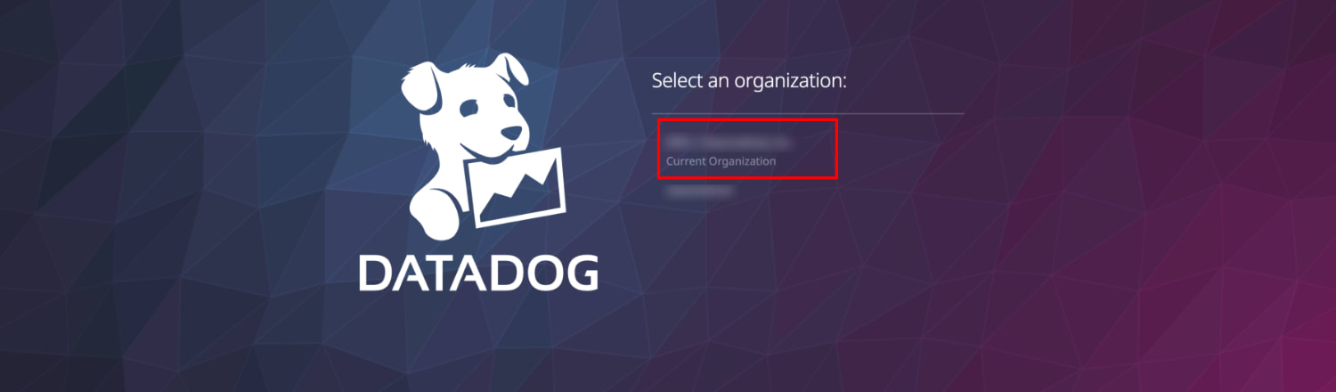Click the 'Select an organization:' heading
The image size is (1336, 392).
point(748,81)
